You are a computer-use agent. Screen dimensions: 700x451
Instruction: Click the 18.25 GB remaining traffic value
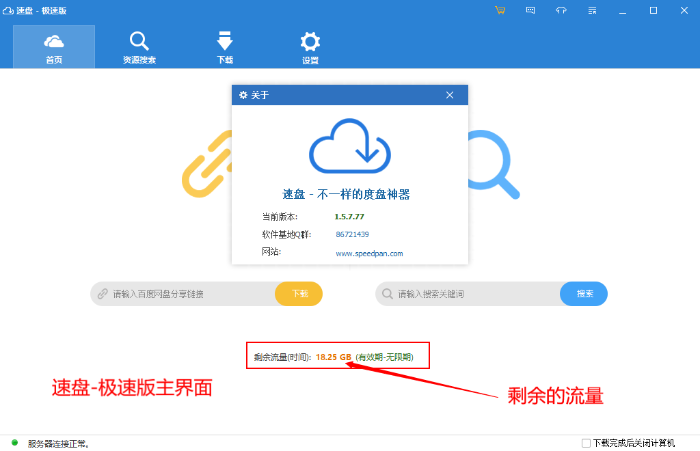[x=334, y=357]
